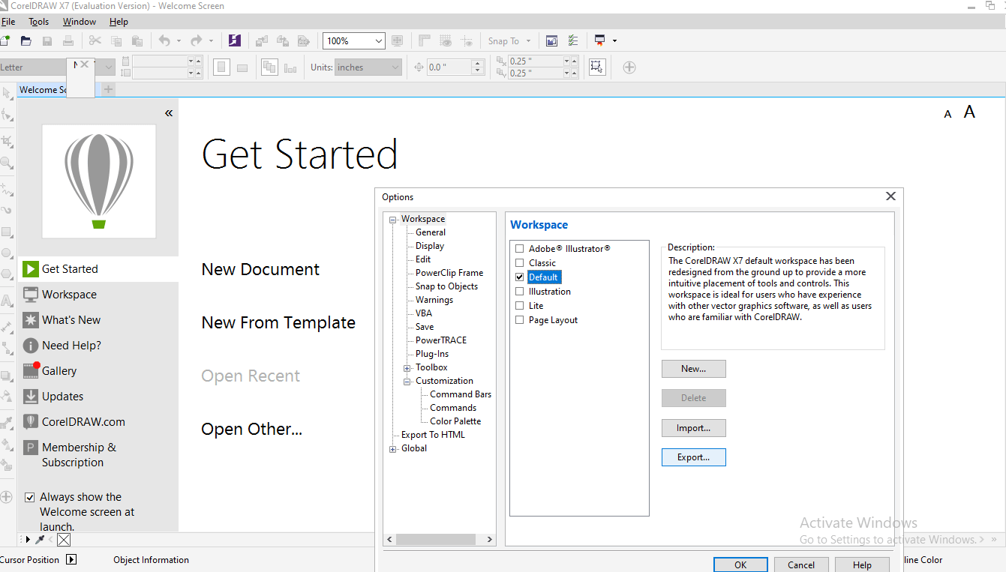Open the Letter page size dropdown
1006x572 pixels.
109,67
